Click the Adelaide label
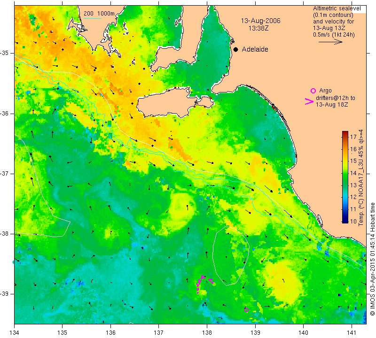The height and width of the screenshot is (338, 376). pyautogui.click(x=255, y=49)
